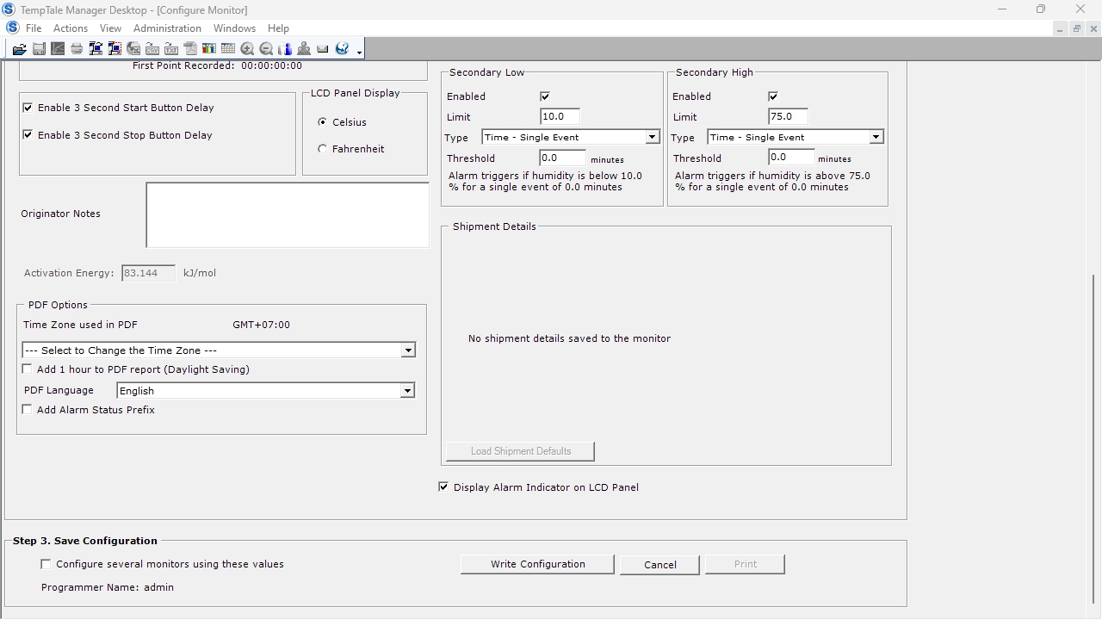The width and height of the screenshot is (1102, 620).
Task: Open the Windows menu
Action: coord(234,28)
